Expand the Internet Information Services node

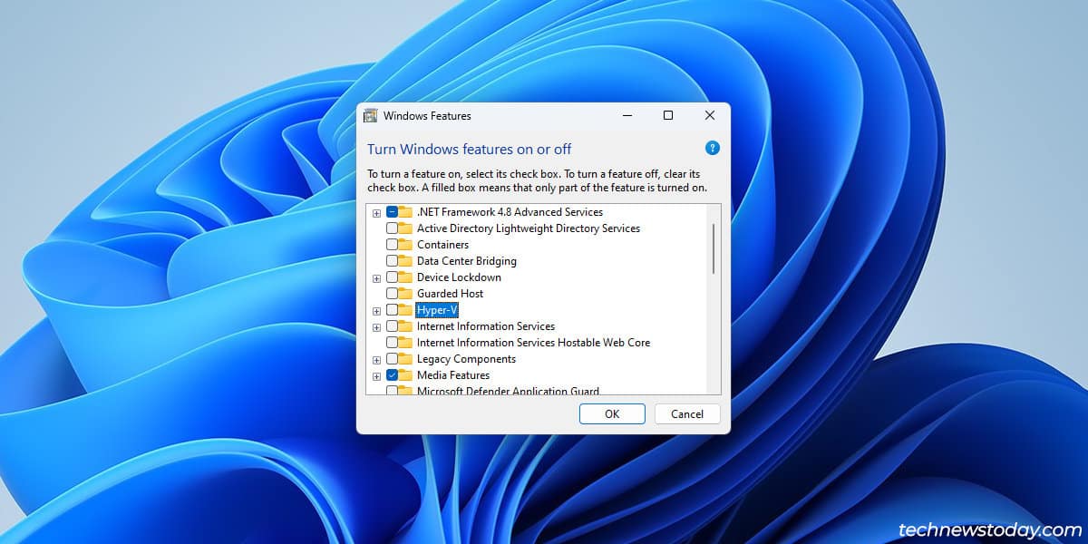(376, 327)
